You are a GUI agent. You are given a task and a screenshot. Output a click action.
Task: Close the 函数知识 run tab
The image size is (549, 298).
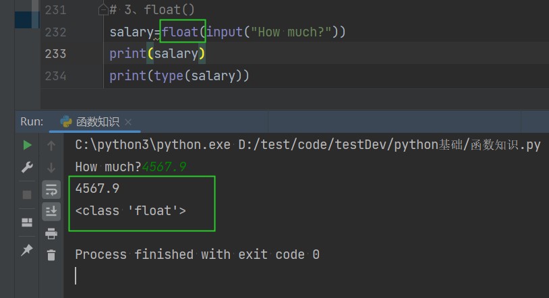[129, 122]
